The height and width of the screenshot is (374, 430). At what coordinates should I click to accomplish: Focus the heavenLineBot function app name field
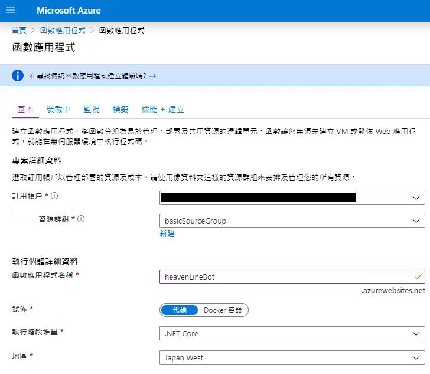(292, 277)
